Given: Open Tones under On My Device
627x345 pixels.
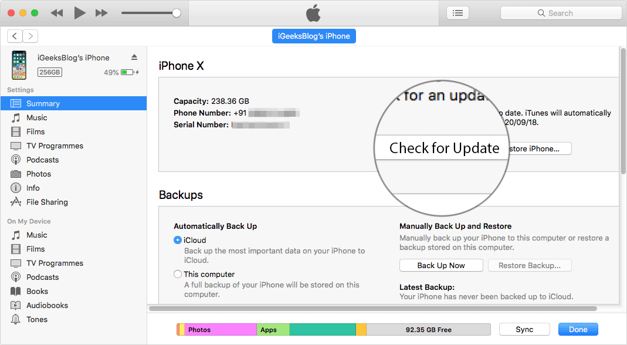Looking at the screenshot, I should point(37,319).
